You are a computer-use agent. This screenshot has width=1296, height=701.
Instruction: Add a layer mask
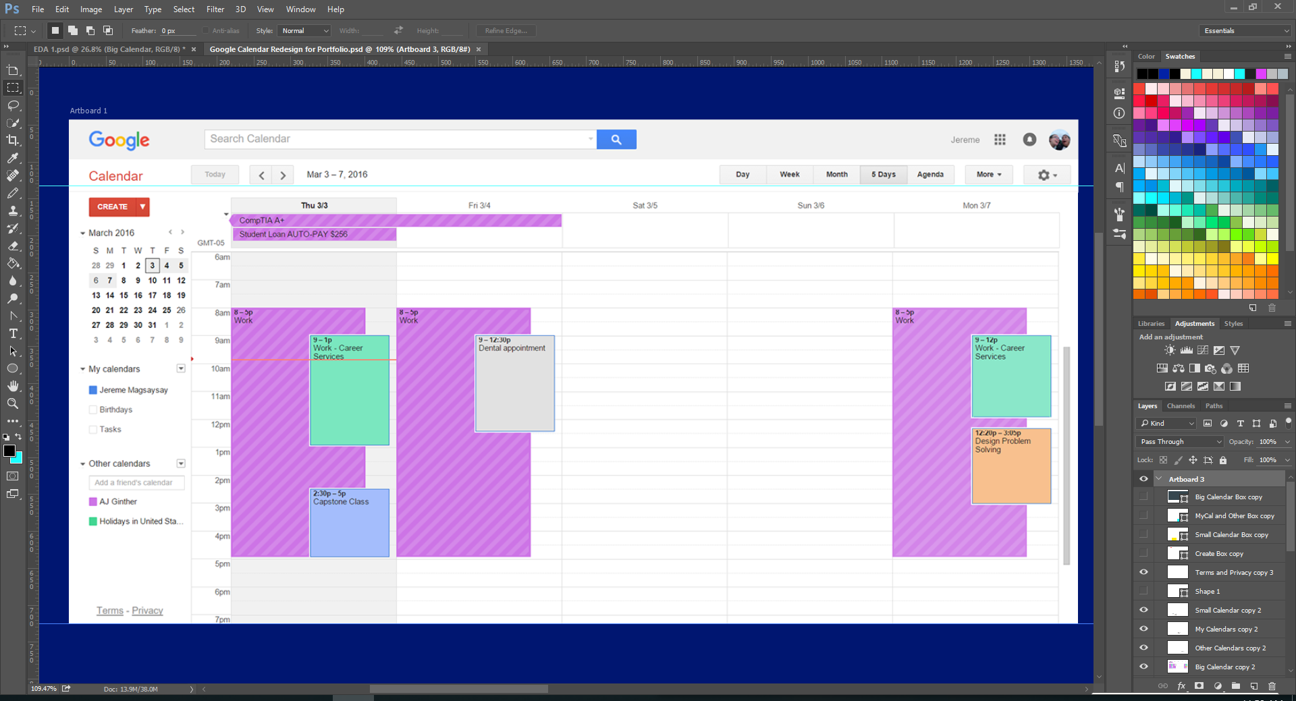coord(1199,686)
